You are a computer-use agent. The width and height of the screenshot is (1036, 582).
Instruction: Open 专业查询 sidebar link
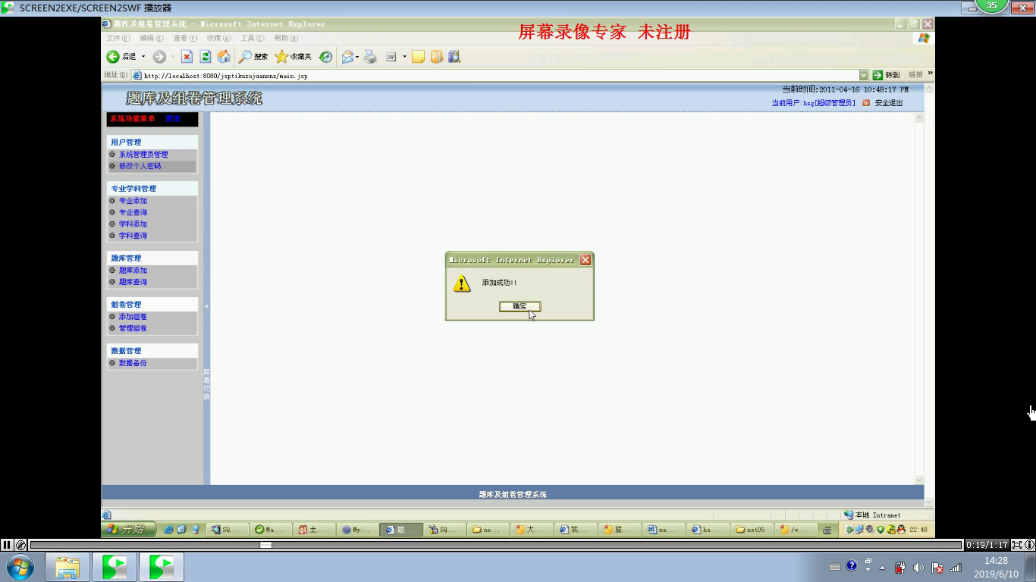(133, 212)
